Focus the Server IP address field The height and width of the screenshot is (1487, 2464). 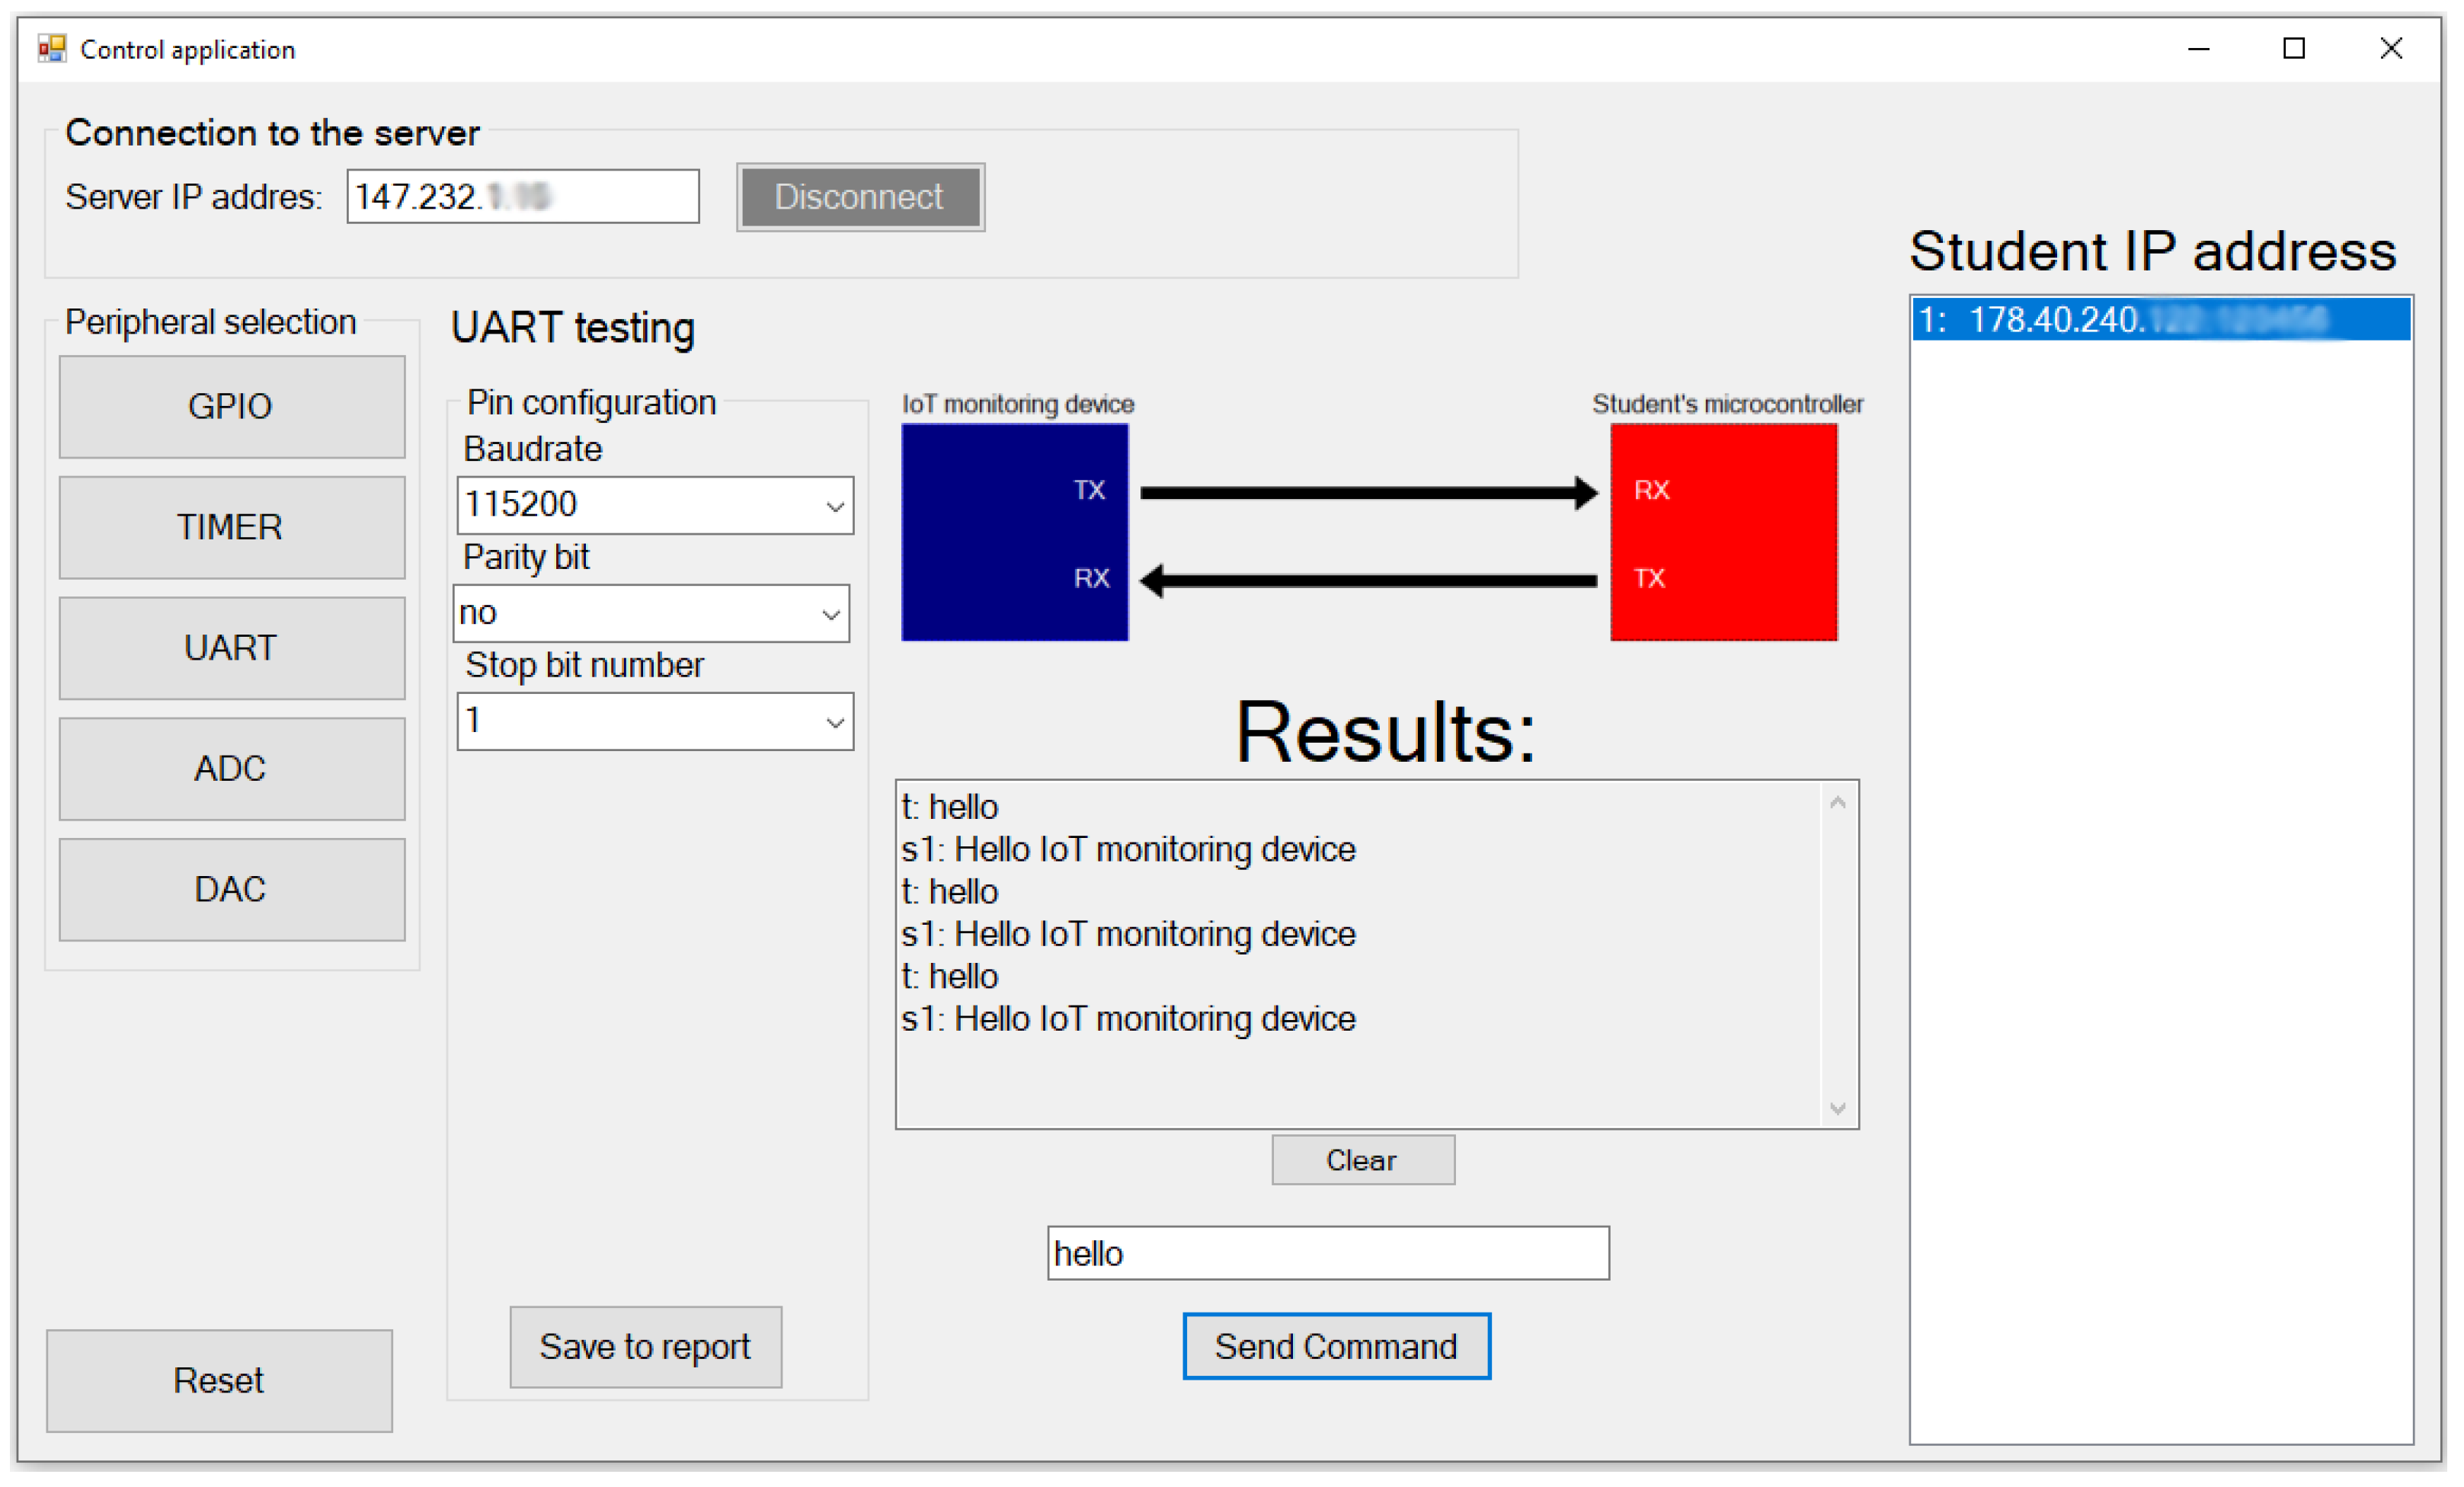pyautogui.click(x=522, y=197)
